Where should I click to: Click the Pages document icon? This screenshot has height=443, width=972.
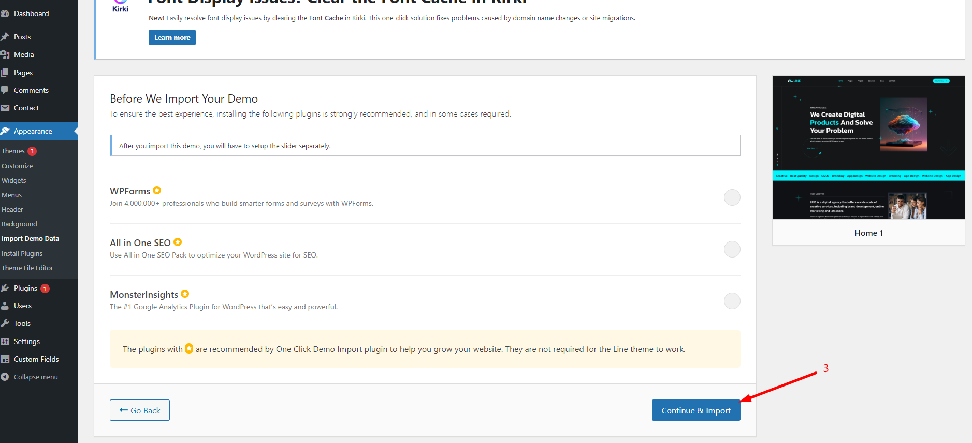pos(5,73)
